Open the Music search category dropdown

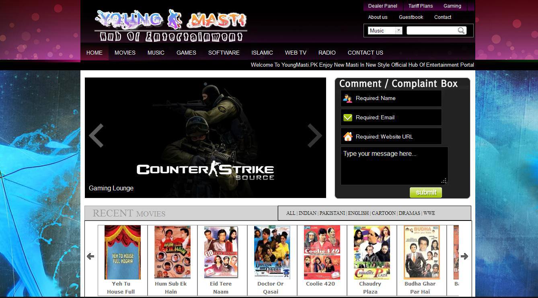pyautogui.click(x=385, y=31)
